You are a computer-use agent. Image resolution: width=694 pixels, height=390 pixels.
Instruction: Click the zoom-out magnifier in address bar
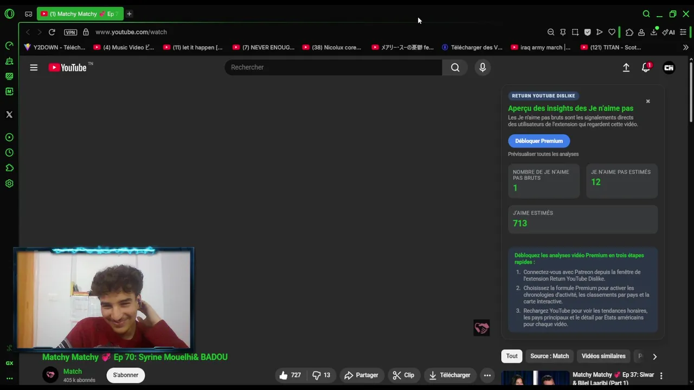click(x=551, y=32)
